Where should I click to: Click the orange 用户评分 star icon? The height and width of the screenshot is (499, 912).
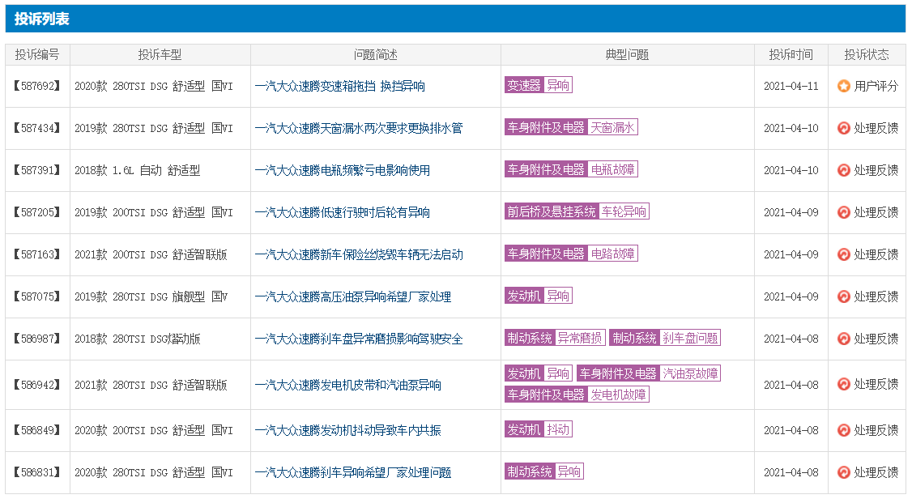(843, 86)
